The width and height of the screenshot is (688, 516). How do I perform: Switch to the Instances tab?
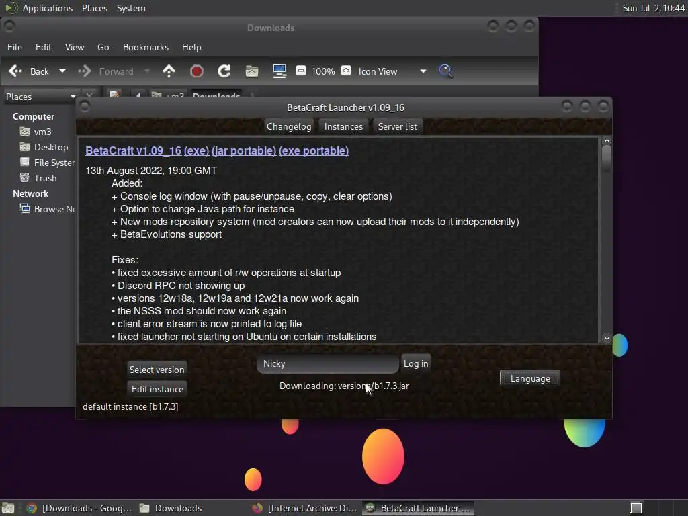coord(343,126)
